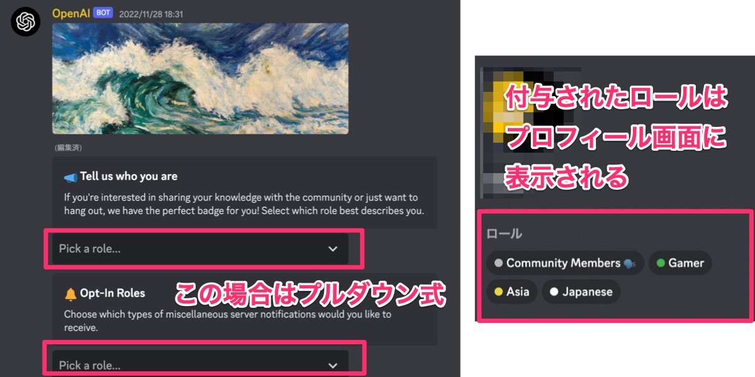This screenshot has width=755, height=377.
Task: Click the BOT badge next to OpenAI
Action: click(103, 13)
